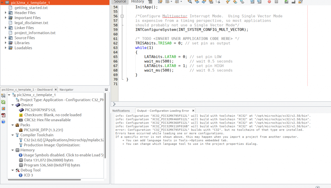Click the CRC32 badge icon
Viewport: 331px width, 188px height.
tap(21, 120)
